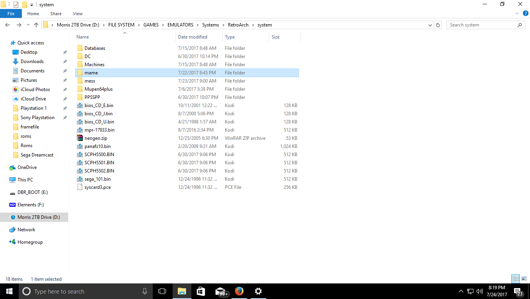Viewport: 530px width, 299px height.
Task: Expand breadcrumb arrow after EMULATORS
Action: 198,25
